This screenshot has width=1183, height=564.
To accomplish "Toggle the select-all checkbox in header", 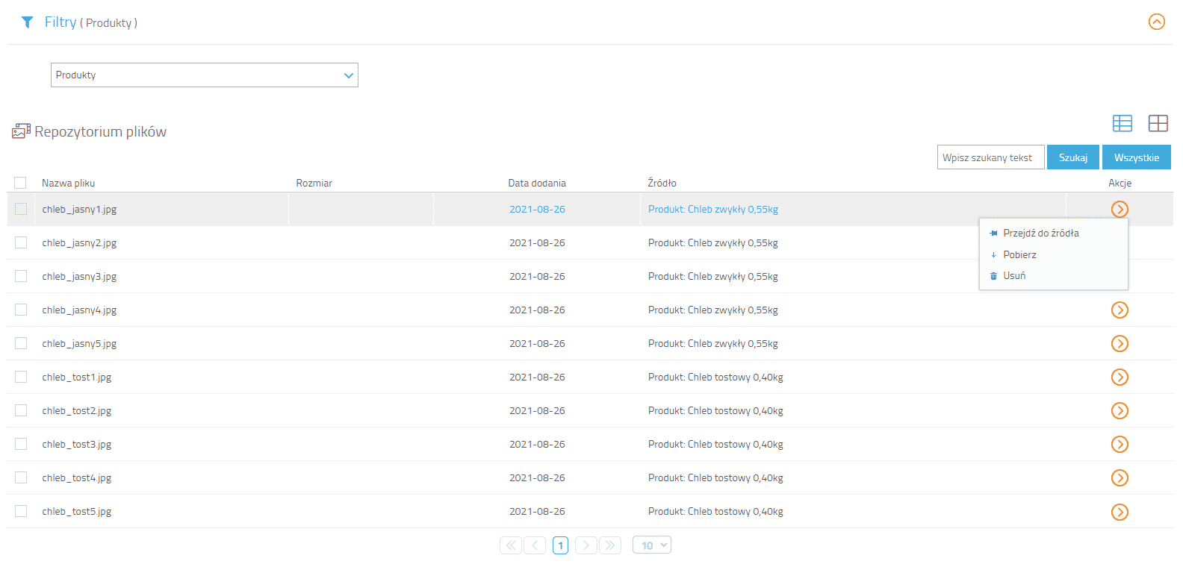I will (x=20, y=183).
